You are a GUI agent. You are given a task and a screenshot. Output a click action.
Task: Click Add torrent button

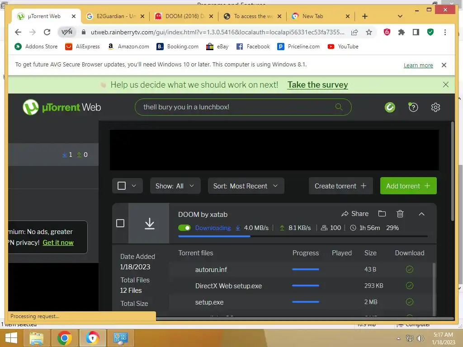(408, 186)
